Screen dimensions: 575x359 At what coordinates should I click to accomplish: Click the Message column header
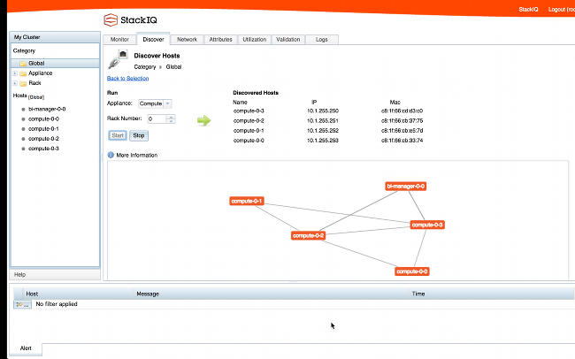[271, 294]
